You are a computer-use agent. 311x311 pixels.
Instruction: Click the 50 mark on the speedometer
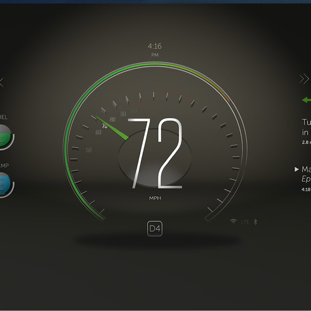tap(89, 150)
